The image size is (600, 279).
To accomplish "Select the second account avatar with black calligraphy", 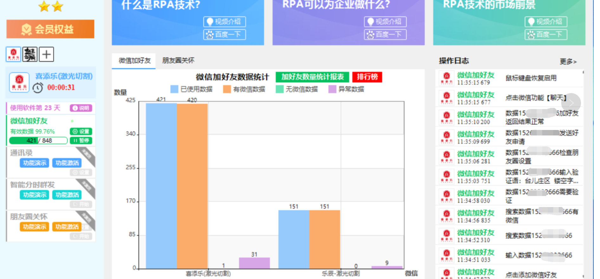I will [x=30, y=54].
